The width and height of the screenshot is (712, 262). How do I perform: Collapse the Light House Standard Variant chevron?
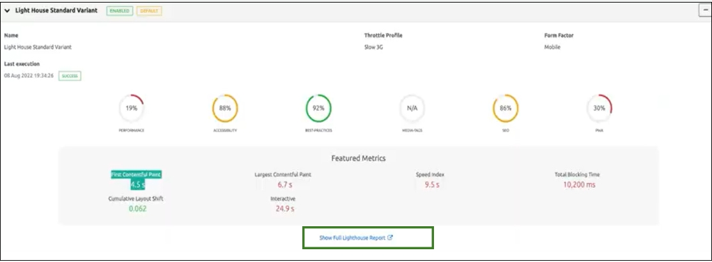(x=8, y=11)
